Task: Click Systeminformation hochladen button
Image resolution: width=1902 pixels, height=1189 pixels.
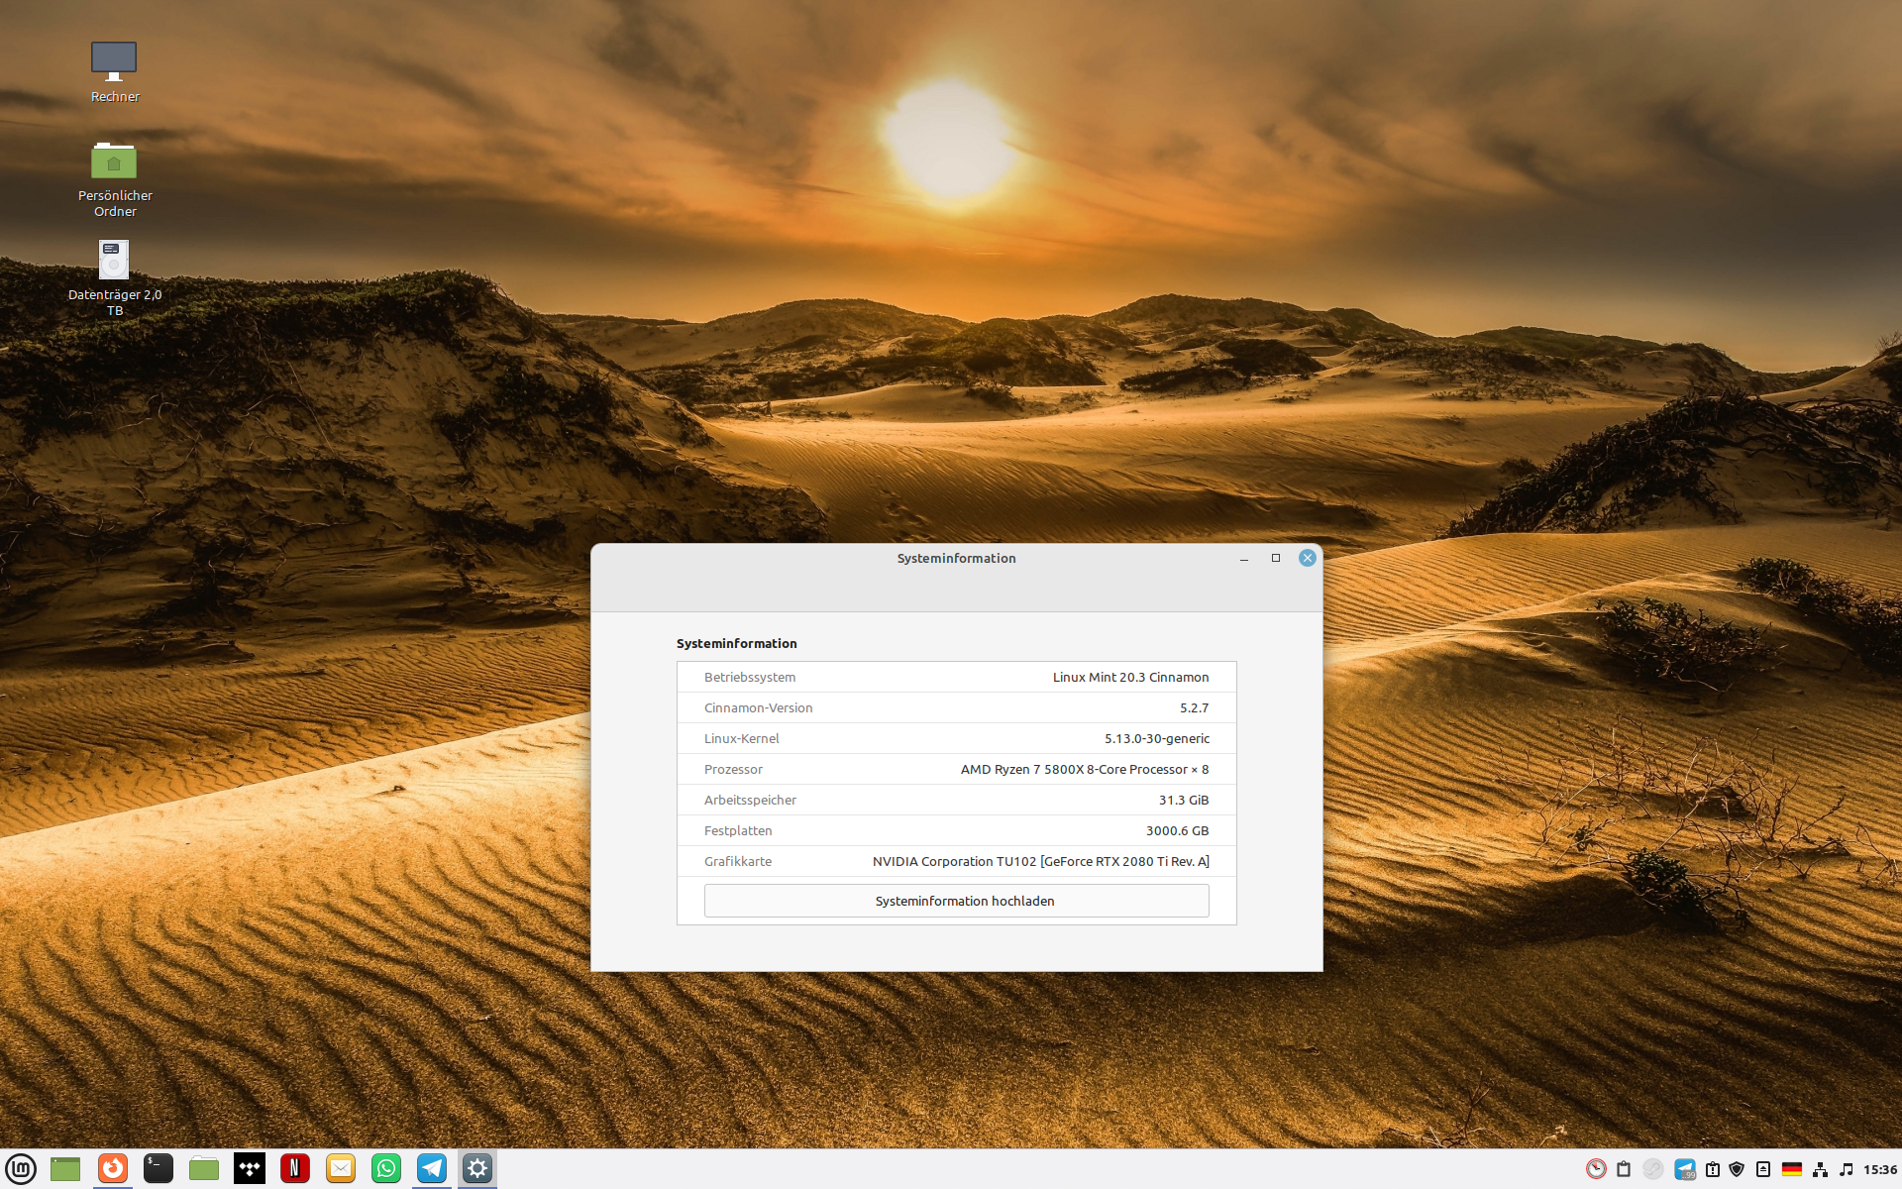Action: click(x=956, y=901)
